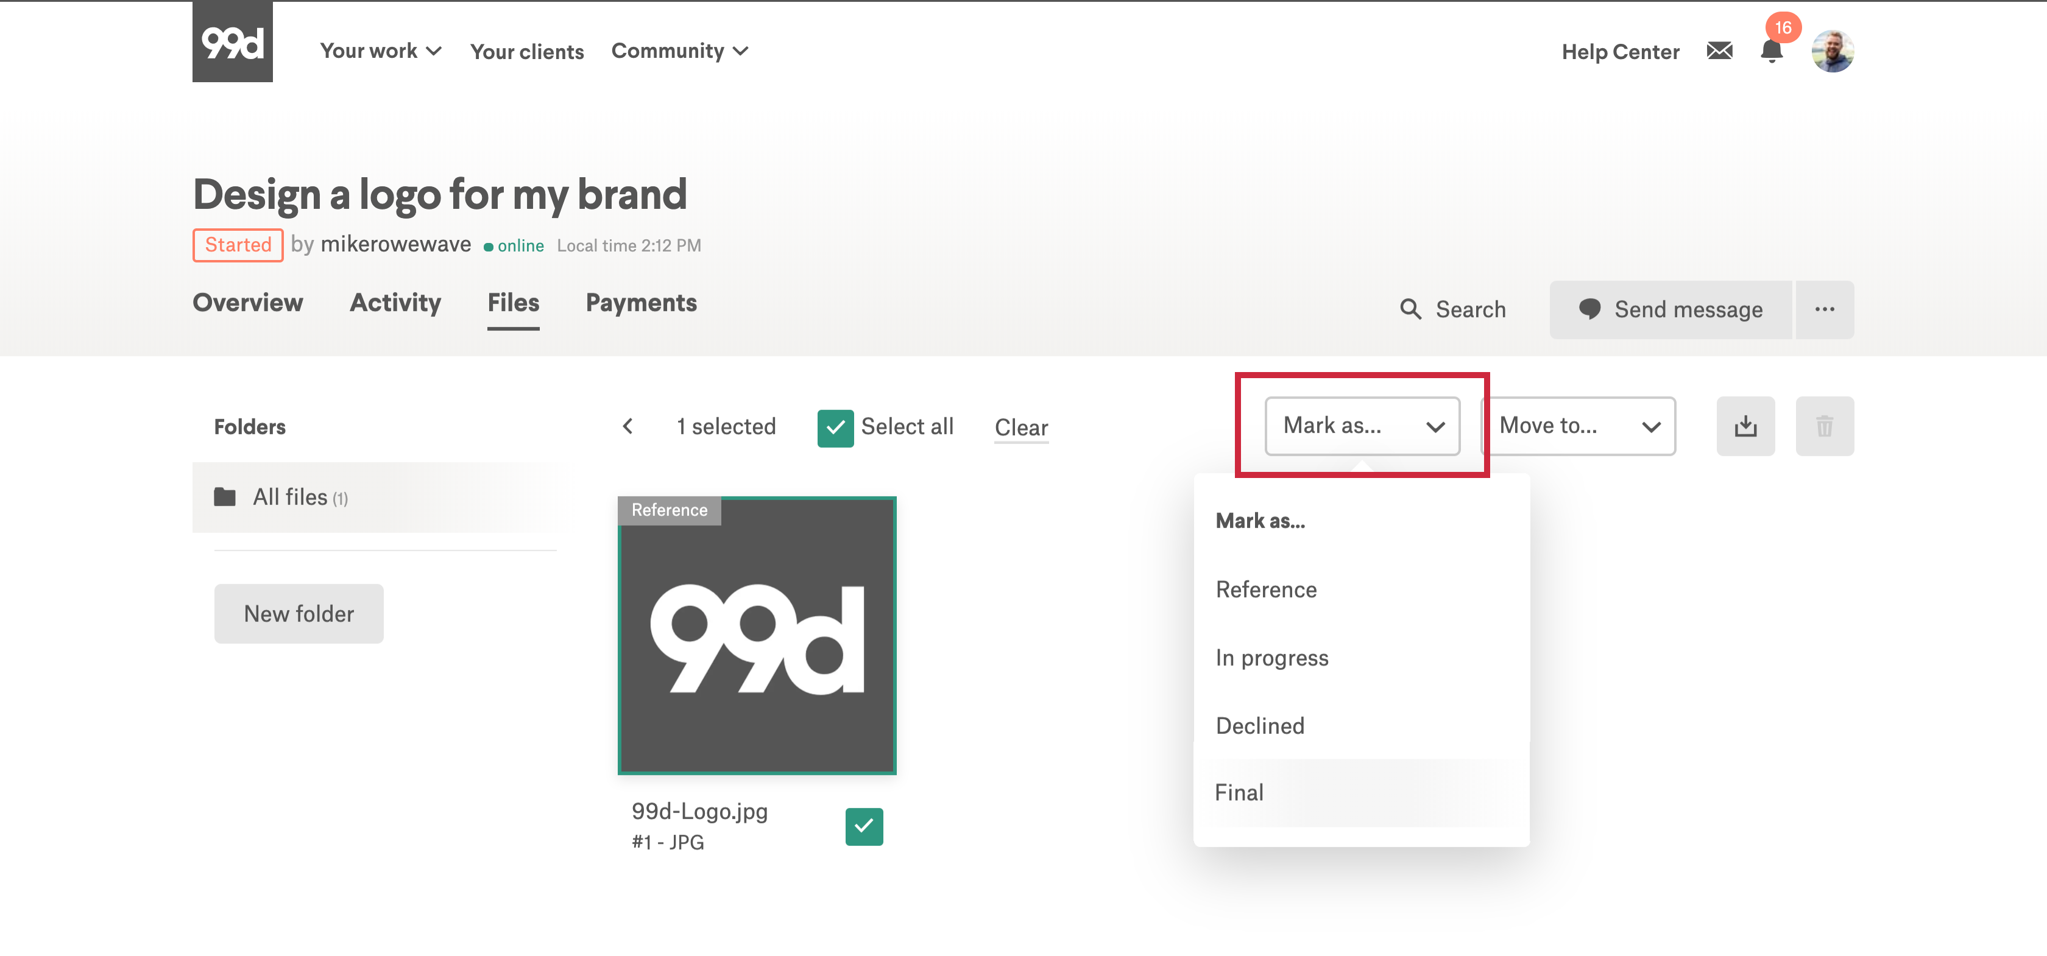This screenshot has height=956, width=2047.
Task: Click the New folder button
Action: point(299,614)
